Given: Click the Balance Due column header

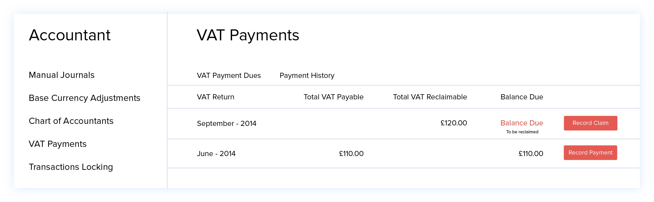Looking at the screenshot, I should tap(522, 97).
